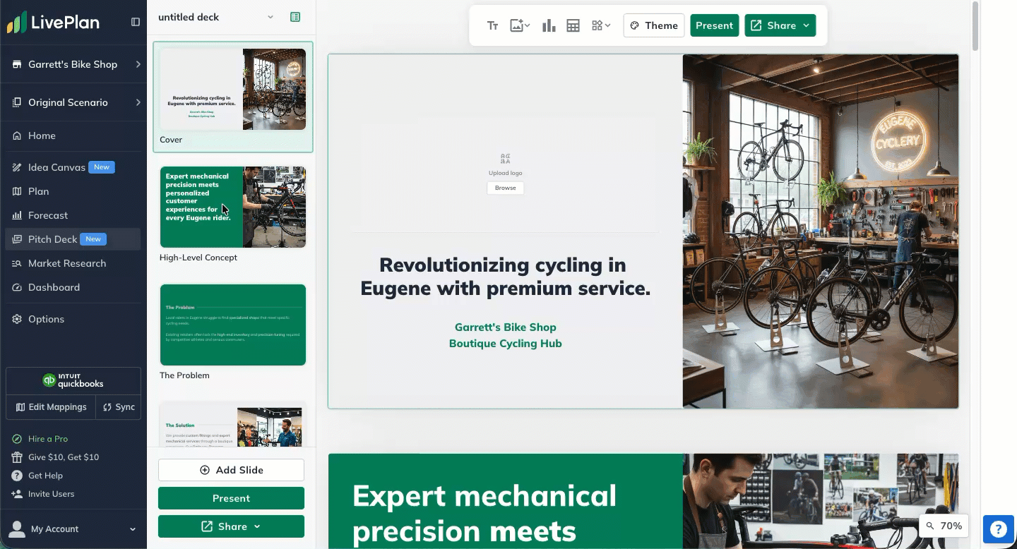Click "Garrett's Bike Shop" subtitle text
This screenshot has height=549, width=1017.
click(x=506, y=327)
